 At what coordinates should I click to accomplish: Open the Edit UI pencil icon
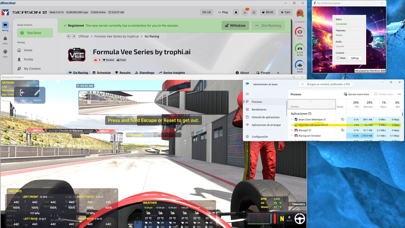click(37, 94)
